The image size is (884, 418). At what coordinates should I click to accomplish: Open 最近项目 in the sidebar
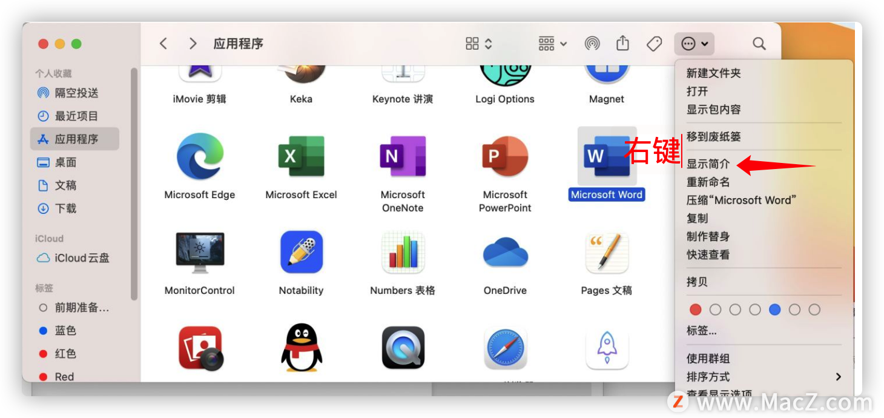(x=74, y=116)
